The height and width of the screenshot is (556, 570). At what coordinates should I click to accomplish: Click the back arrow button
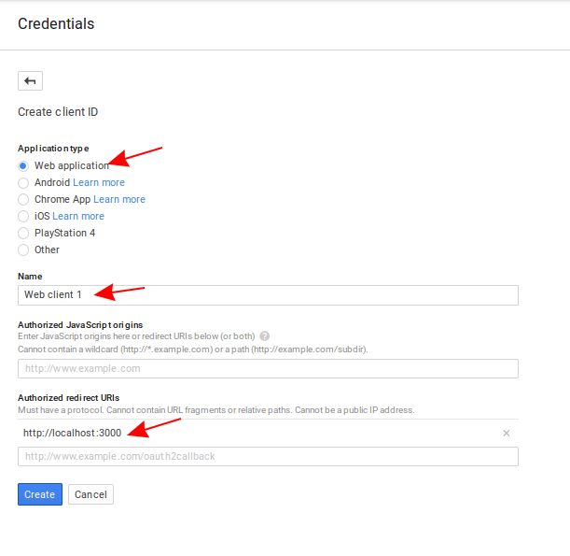(x=30, y=81)
